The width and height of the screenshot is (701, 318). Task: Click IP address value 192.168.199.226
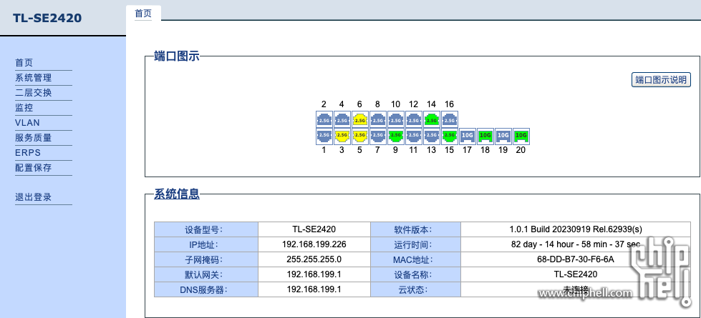[314, 244]
